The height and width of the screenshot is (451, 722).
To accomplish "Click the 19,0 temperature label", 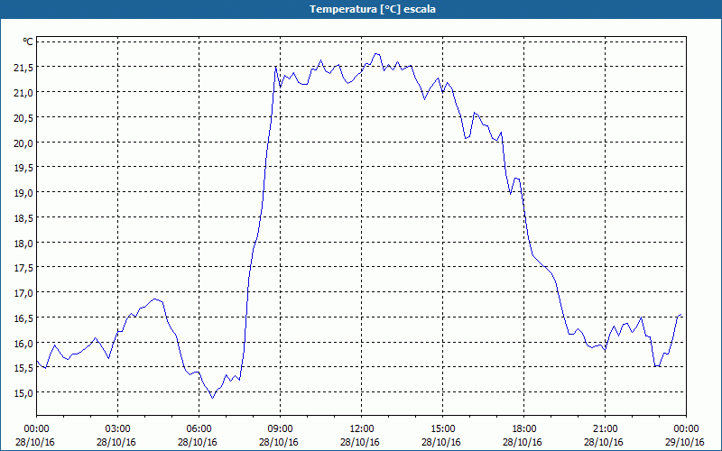I will coord(24,193).
